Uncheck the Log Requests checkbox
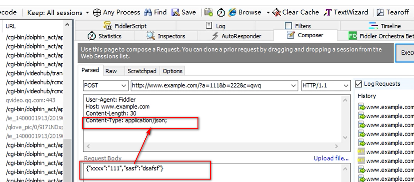This screenshot has width=414, height=182. click(x=358, y=84)
